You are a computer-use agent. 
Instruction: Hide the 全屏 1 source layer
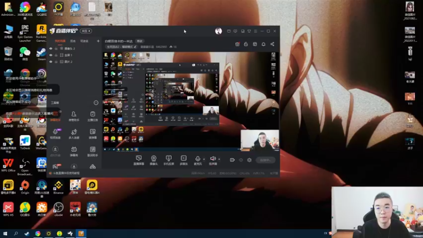51,55
